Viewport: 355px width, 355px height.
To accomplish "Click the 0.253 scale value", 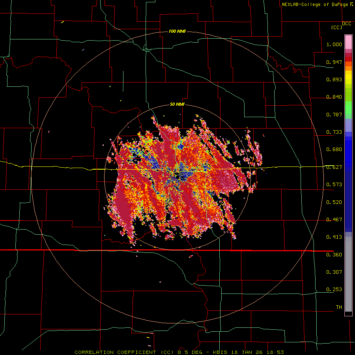I will click(x=334, y=290).
